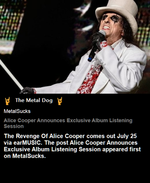
Task: Open the MetalSucks source label
Action: (17, 111)
